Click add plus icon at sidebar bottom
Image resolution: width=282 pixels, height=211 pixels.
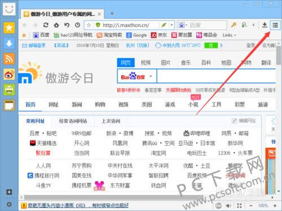(x=9, y=192)
